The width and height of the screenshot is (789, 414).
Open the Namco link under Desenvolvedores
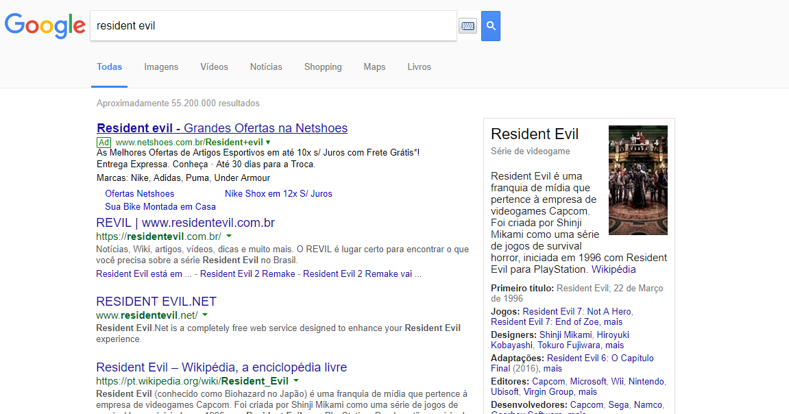[648, 404]
